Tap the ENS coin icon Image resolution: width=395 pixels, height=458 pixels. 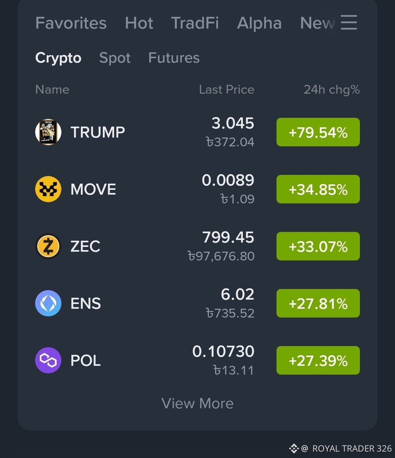pyautogui.click(x=48, y=303)
